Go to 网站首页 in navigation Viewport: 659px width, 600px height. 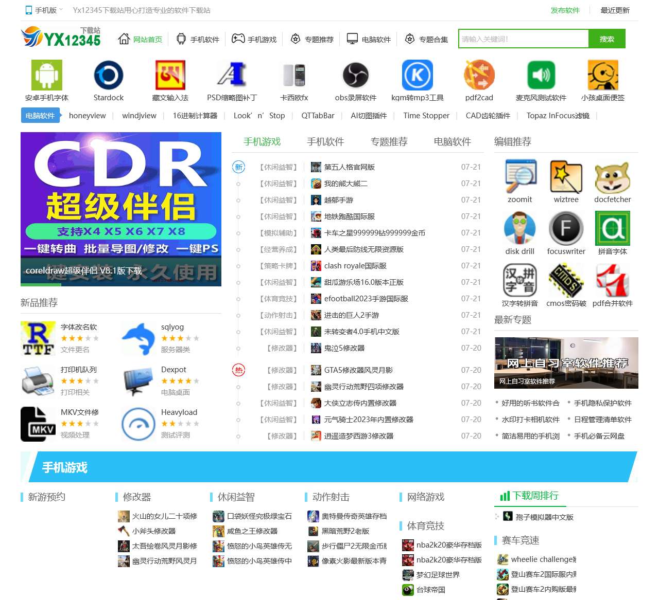(140, 39)
